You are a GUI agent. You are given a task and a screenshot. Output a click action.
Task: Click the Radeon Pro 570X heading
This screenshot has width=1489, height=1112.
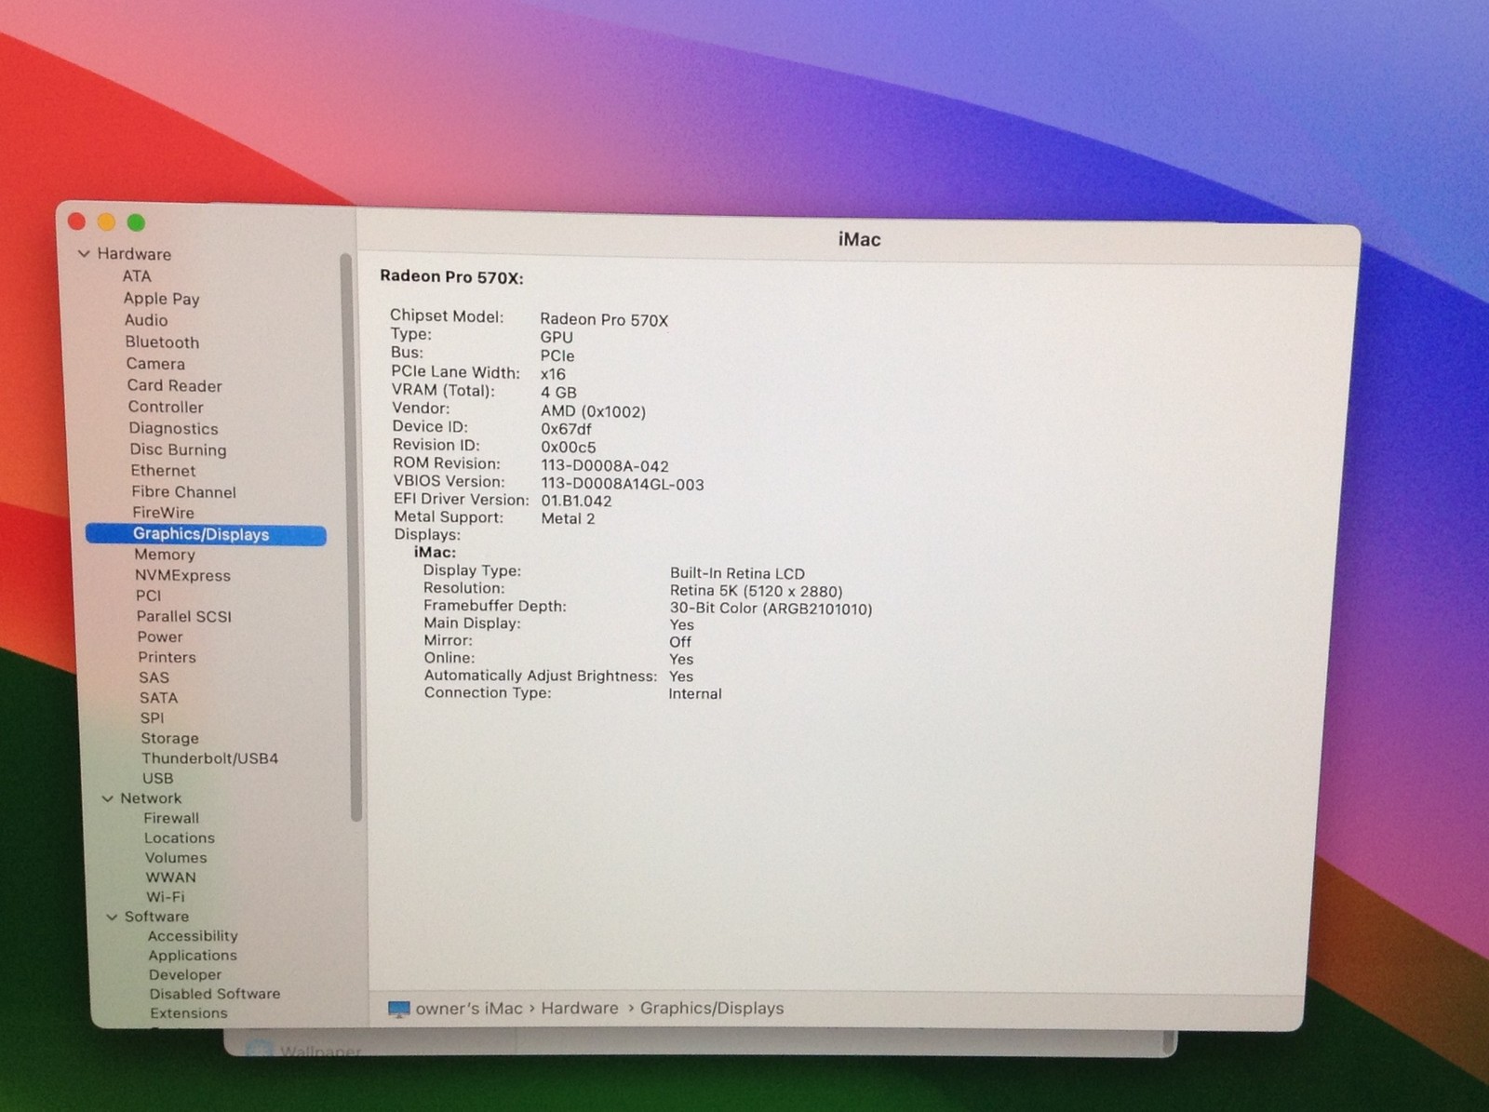(451, 277)
